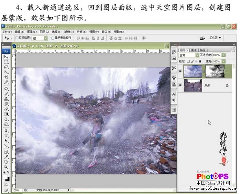Open the status bar info arrow
This screenshot has height=194, width=240.
pos(68,190)
